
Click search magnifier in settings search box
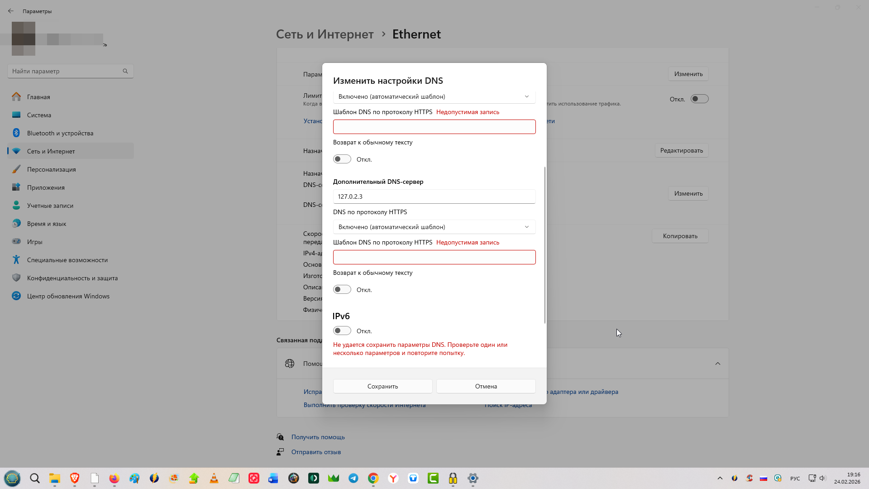point(125,71)
